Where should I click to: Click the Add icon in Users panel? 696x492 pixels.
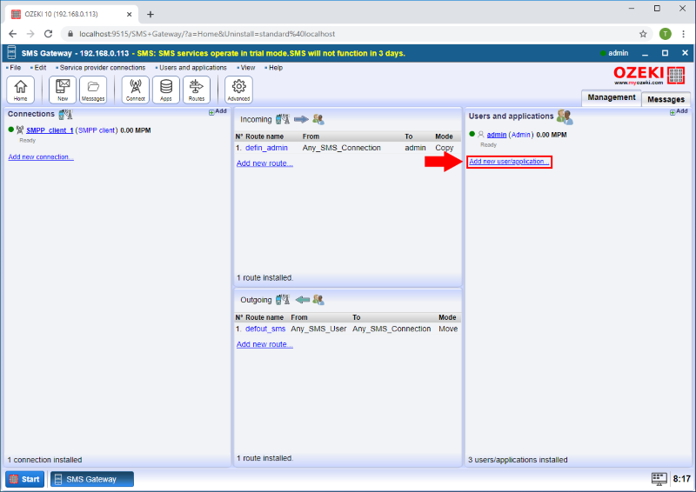[x=679, y=112]
